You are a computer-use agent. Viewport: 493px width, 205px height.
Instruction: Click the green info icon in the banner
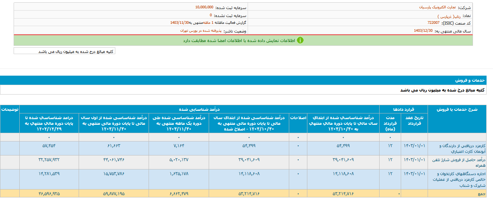300,40
